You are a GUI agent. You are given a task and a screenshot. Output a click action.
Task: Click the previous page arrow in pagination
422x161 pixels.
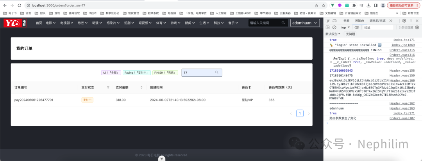click(291, 113)
